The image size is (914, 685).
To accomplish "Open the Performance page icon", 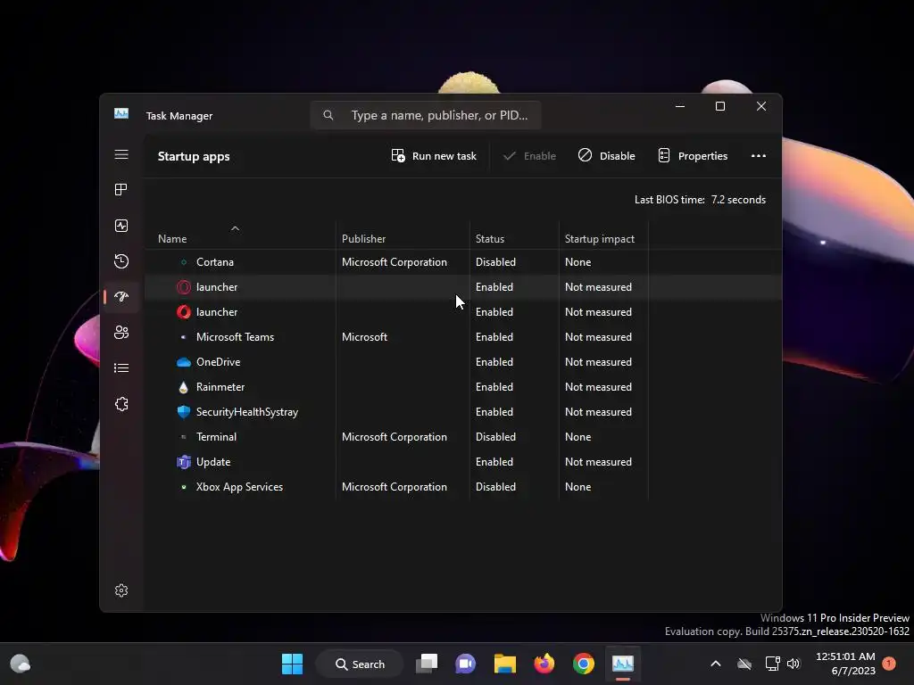I will point(121,226).
